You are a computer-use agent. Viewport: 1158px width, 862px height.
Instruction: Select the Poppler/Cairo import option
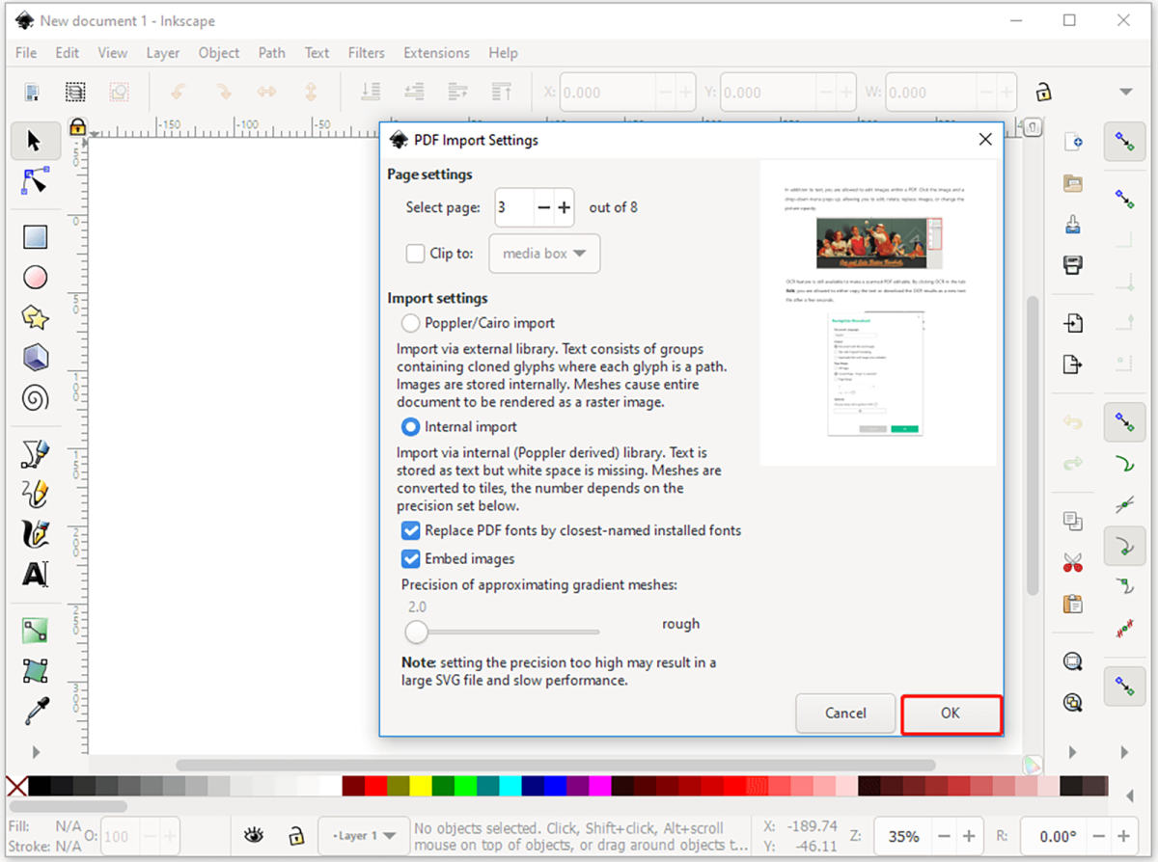point(409,322)
